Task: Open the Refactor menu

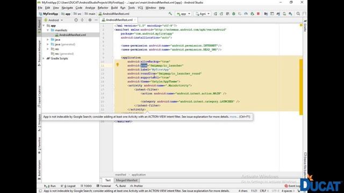Action: pos(103,8)
